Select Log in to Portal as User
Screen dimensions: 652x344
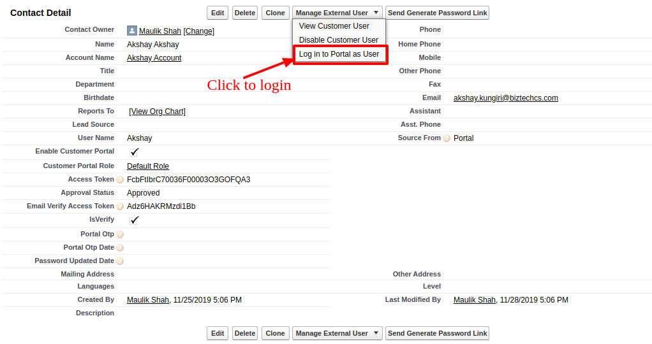[339, 54]
